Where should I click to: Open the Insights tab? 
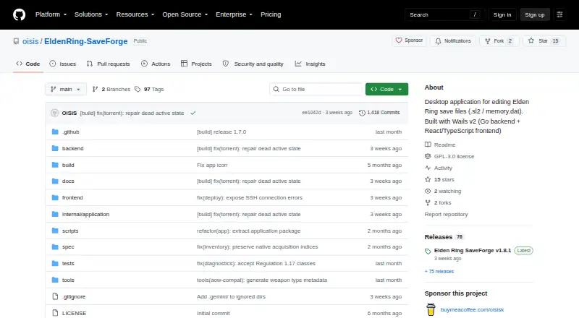click(310, 64)
